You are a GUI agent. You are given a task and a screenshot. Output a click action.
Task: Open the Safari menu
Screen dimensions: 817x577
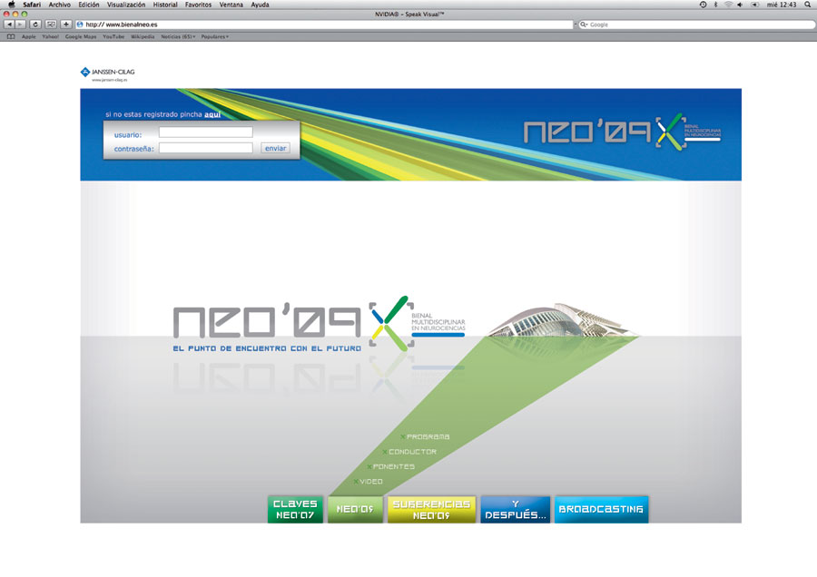32,5
